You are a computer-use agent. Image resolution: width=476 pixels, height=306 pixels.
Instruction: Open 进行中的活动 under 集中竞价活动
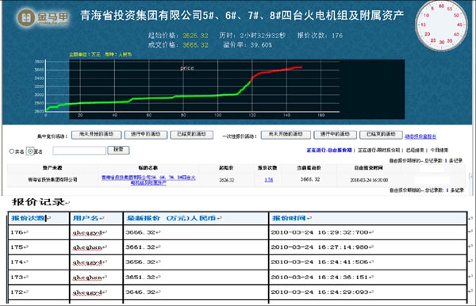pyautogui.click(x=145, y=135)
